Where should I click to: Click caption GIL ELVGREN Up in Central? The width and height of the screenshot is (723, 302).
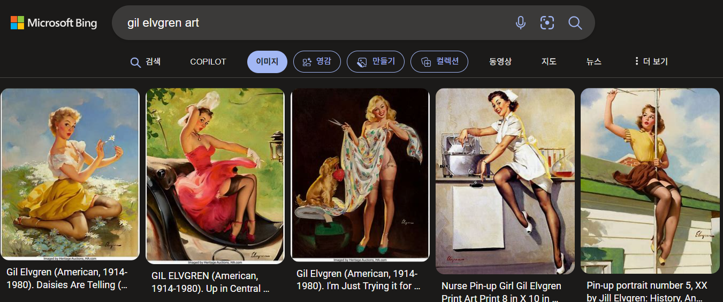point(211,283)
